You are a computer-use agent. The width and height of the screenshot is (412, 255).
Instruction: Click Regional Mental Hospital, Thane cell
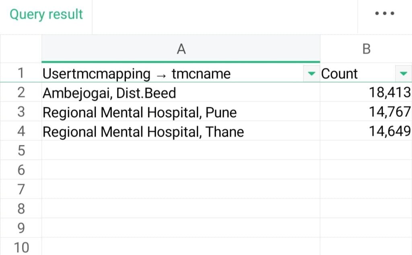click(181, 131)
